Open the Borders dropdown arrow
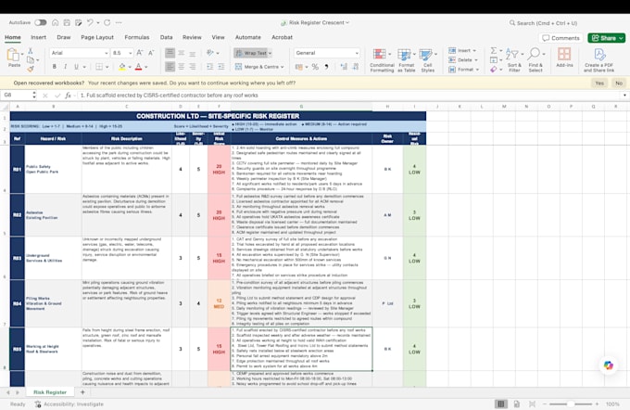 pyautogui.click(x=107, y=67)
